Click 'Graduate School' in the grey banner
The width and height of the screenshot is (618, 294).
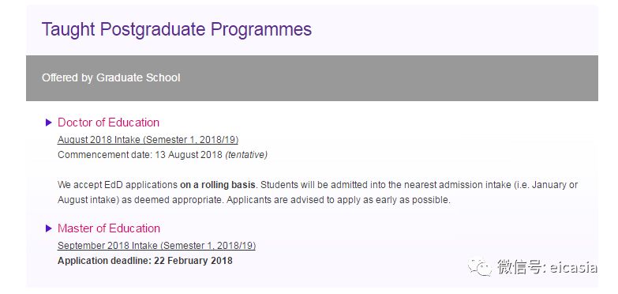pos(138,77)
